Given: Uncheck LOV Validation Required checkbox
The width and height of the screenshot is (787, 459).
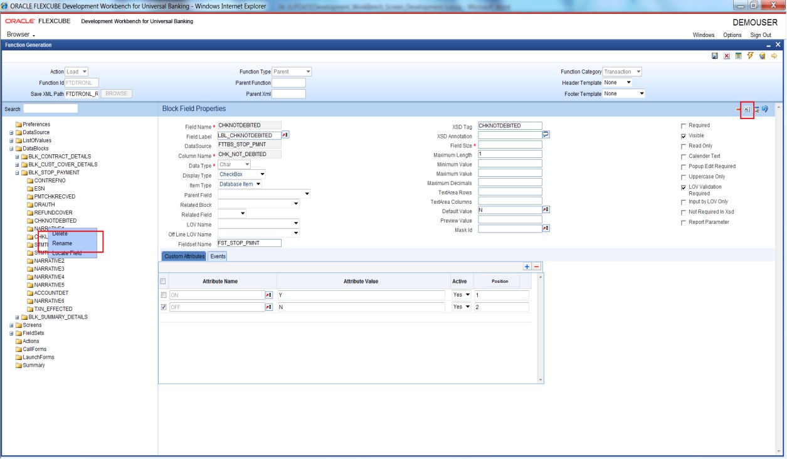Looking at the screenshot, I should point(684,187).
